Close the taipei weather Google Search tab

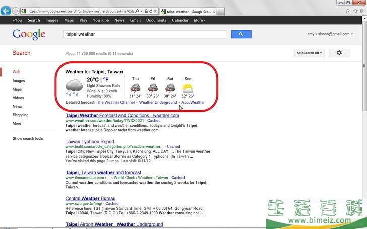click(x=214, y=11)
